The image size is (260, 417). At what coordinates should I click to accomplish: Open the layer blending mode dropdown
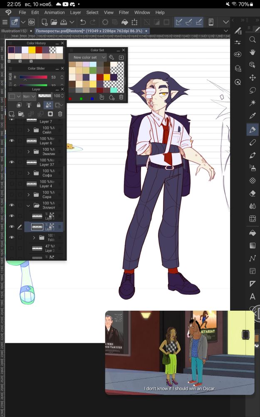pos(29,96)
